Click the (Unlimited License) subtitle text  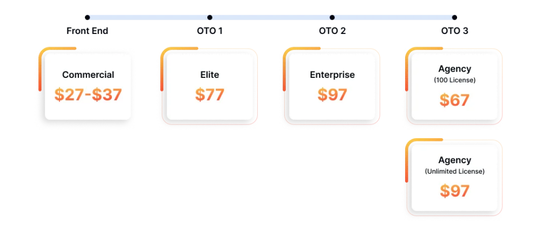(454, 172)
